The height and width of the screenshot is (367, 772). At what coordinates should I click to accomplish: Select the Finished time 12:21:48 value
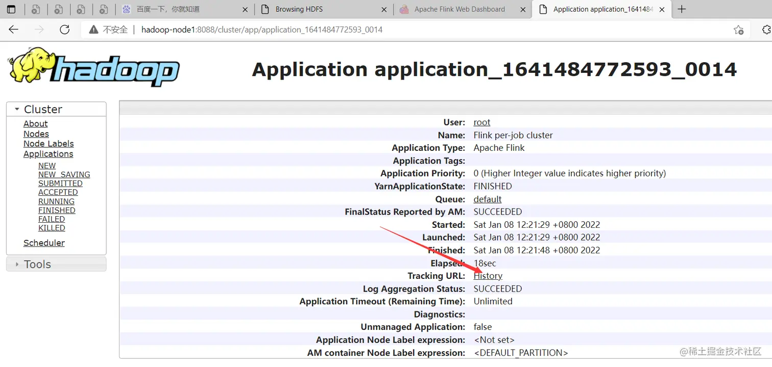[x=537, y=250]
